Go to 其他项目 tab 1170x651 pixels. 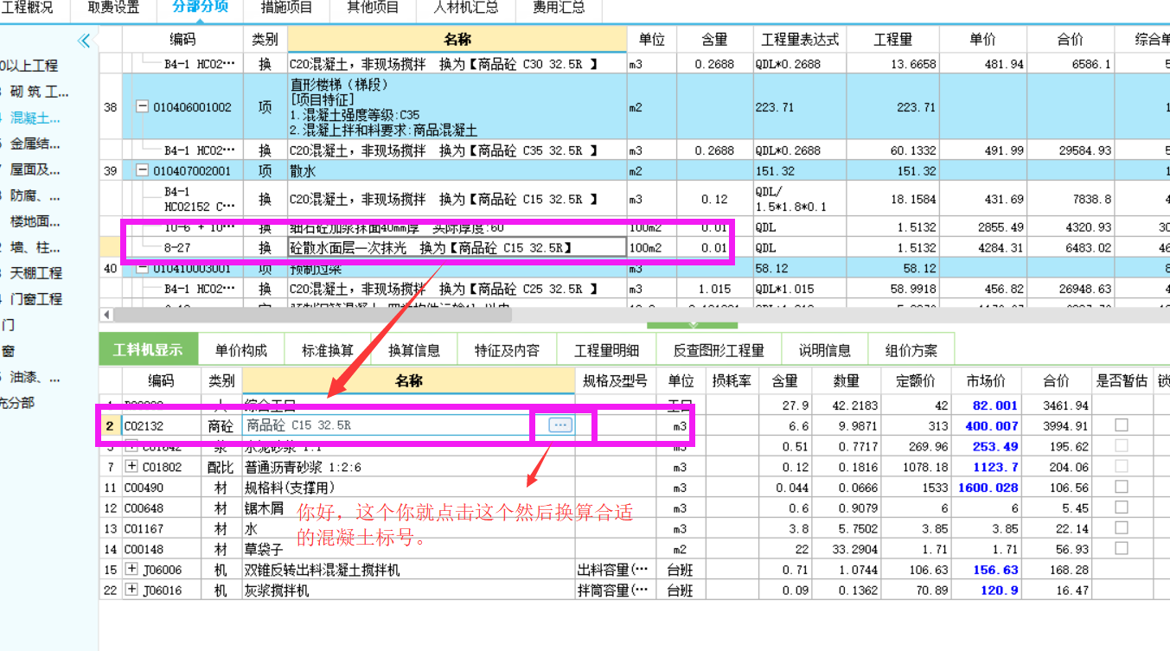pyautogui.click(x=373, y=9)
